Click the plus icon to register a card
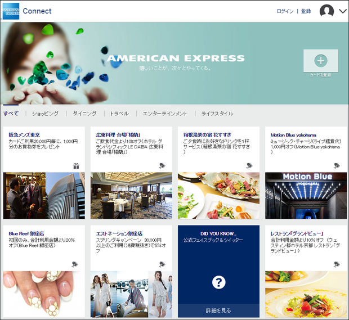The image size is (349, 320). [321, 61]
